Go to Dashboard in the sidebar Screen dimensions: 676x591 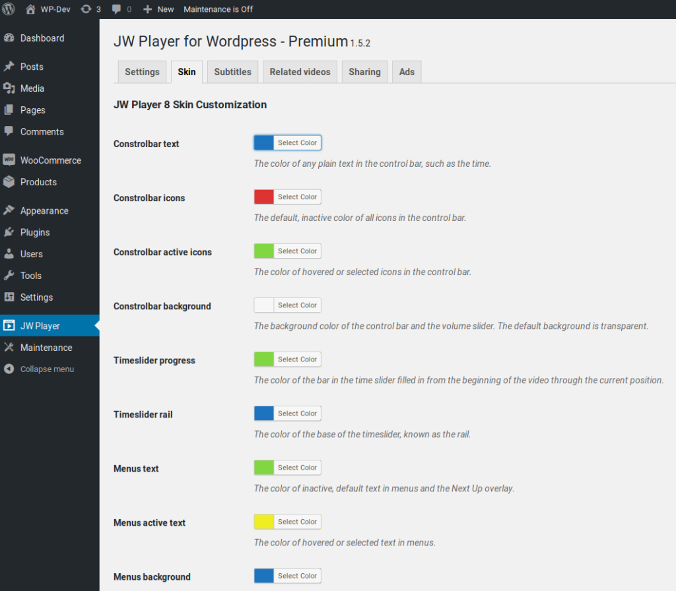tap(42, 38)
